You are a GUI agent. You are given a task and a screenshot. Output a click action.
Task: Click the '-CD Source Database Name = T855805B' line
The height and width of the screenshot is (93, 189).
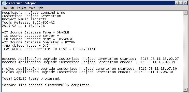coord(37,39)
